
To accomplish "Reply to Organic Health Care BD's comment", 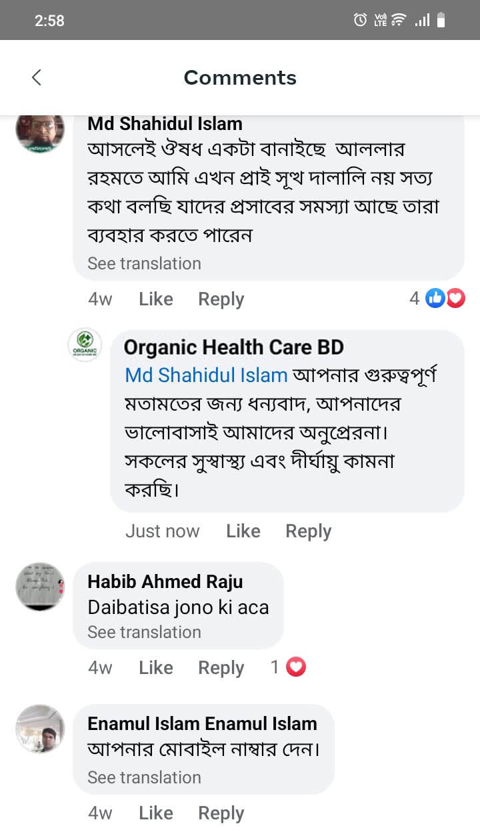I will pos(308,531).
